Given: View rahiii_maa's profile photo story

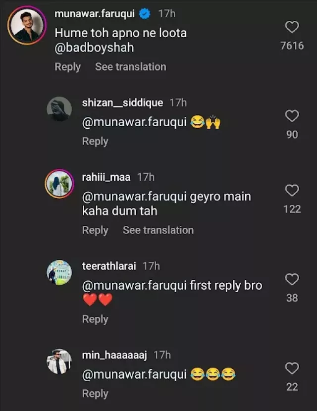Looking at the screenshot, I should (59, 184).
